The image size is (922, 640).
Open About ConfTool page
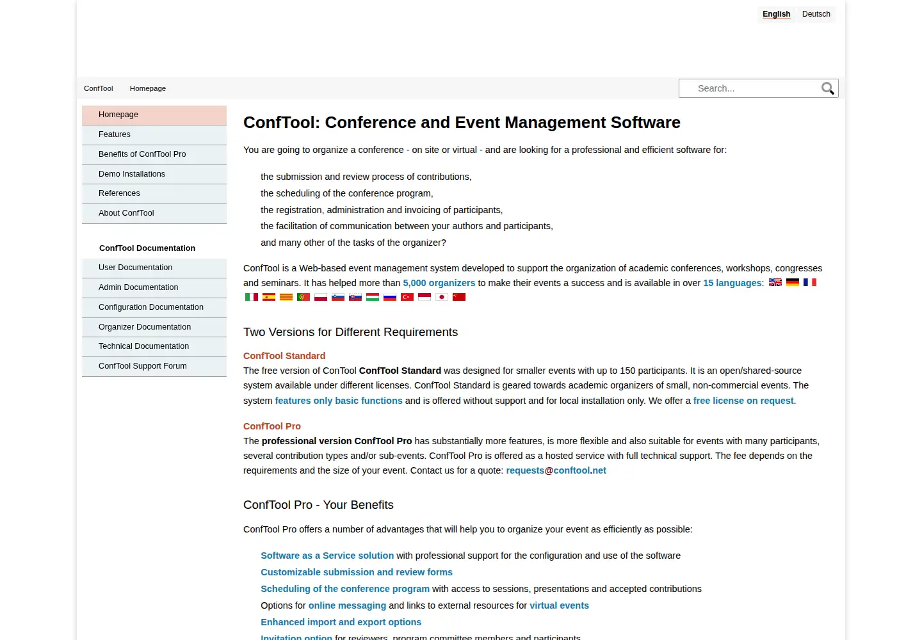click(154, 213)
